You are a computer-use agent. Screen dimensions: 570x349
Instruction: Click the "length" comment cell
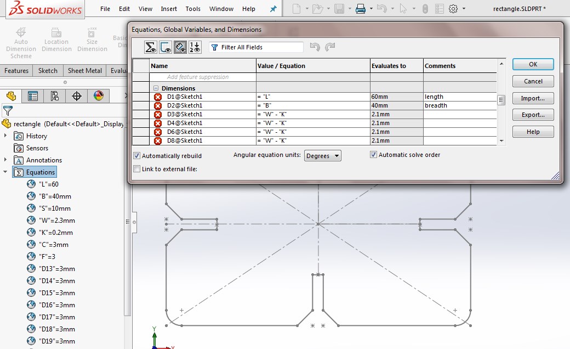pyautogui.click(x=460, y=97)
